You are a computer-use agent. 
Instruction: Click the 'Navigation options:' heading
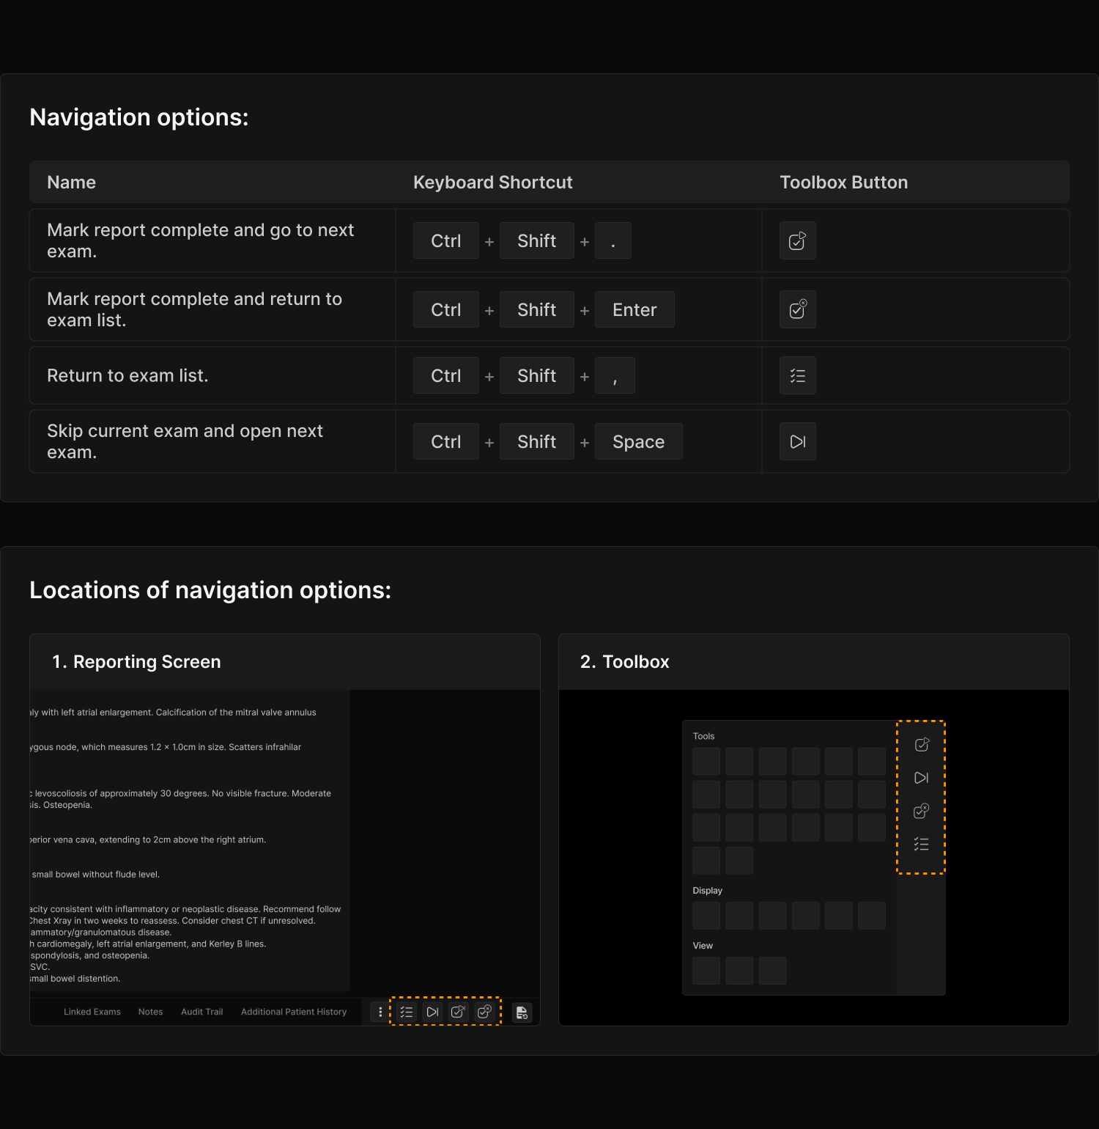tap(139, 117)
